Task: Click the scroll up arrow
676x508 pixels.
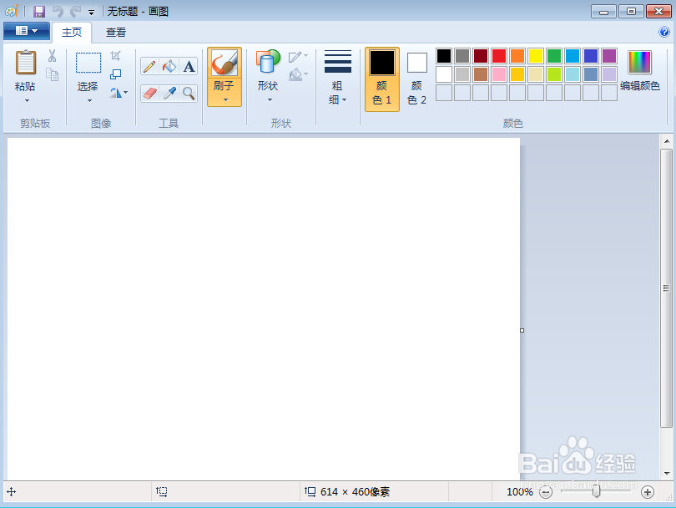Action: 667,141
